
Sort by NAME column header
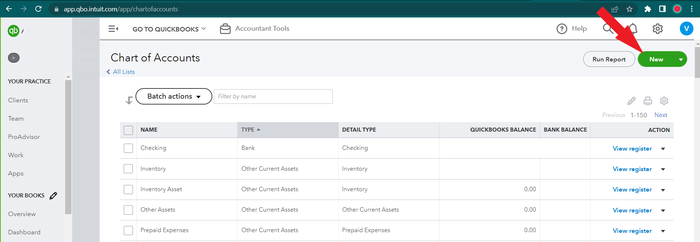(x=187, y=130)
